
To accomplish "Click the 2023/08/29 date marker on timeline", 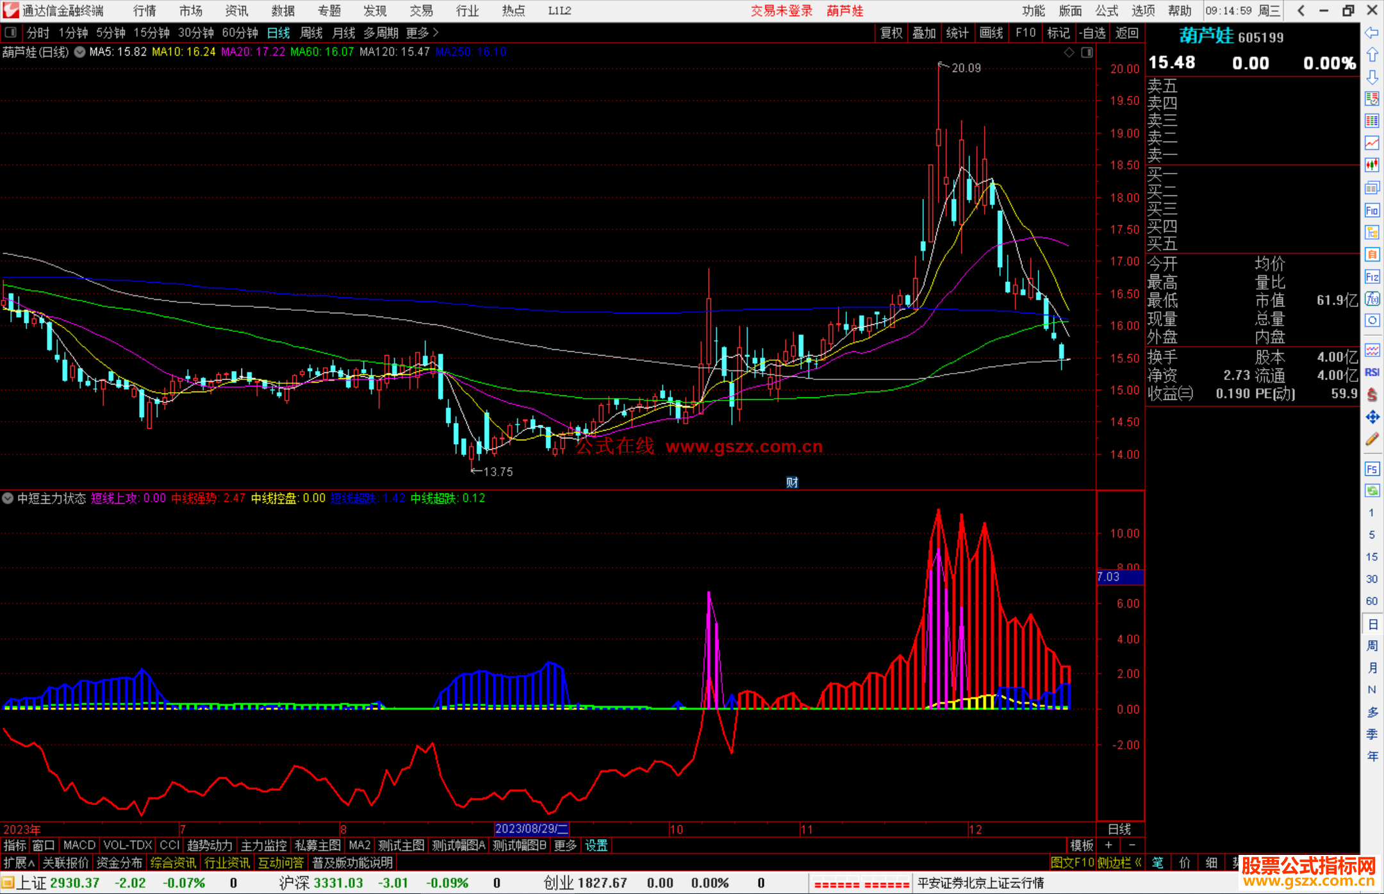I will [x=531, y=829].
